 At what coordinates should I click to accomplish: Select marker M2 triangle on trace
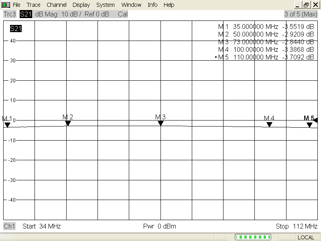pos(68,123)
